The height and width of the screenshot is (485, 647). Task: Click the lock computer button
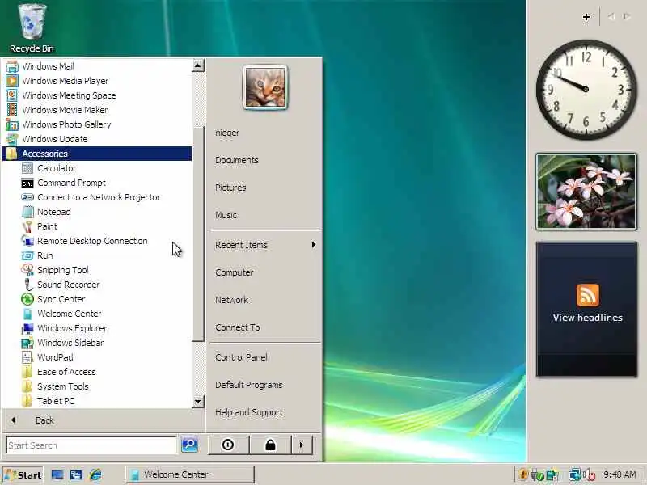pyautogui.click(x=270, y=445)
